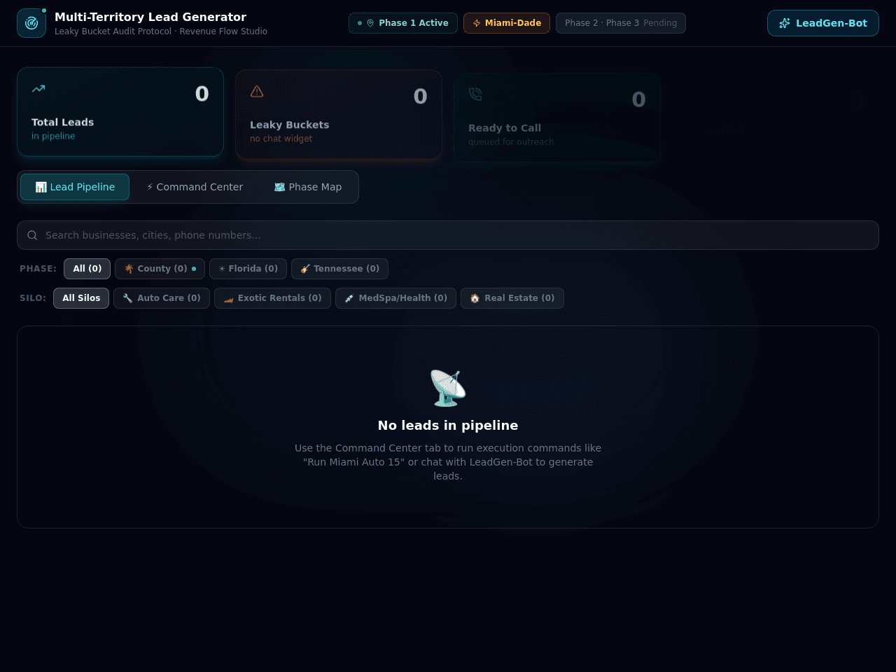Screen dimensions: 896x672
Task: Click the search businesses input field
Action: click(x=448, y=235)
